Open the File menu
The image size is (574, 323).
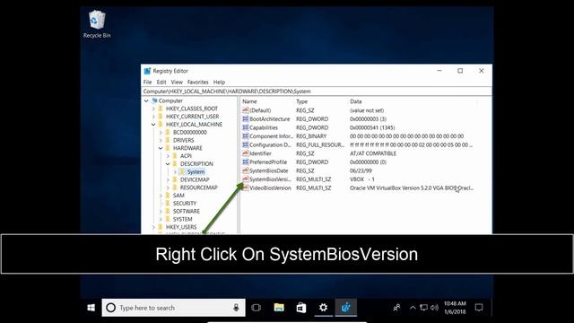(147, 82)
